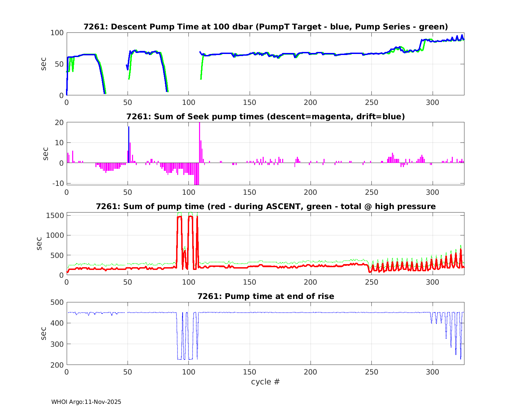The image size is (513, 410).
Task: Click the y-axis tick -10 in seek plot
Action: (x=58, y=183)
